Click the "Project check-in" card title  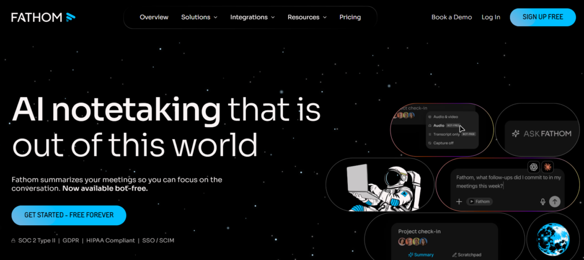coord(419,231)
